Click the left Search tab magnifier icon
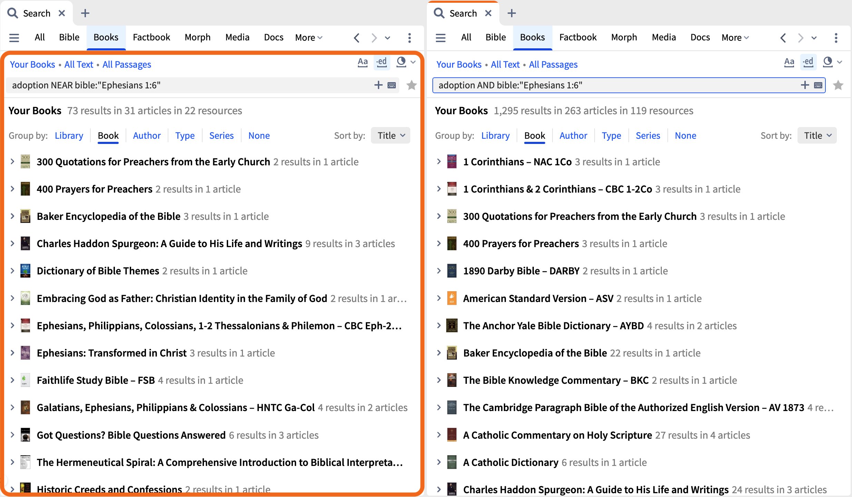 (13, 13)
